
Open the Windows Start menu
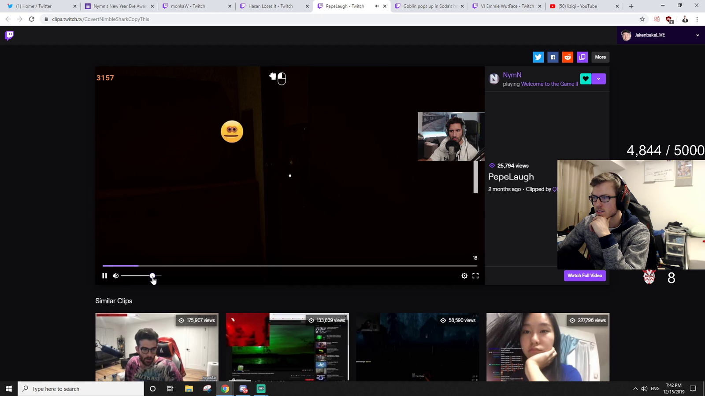pos(9,389)
